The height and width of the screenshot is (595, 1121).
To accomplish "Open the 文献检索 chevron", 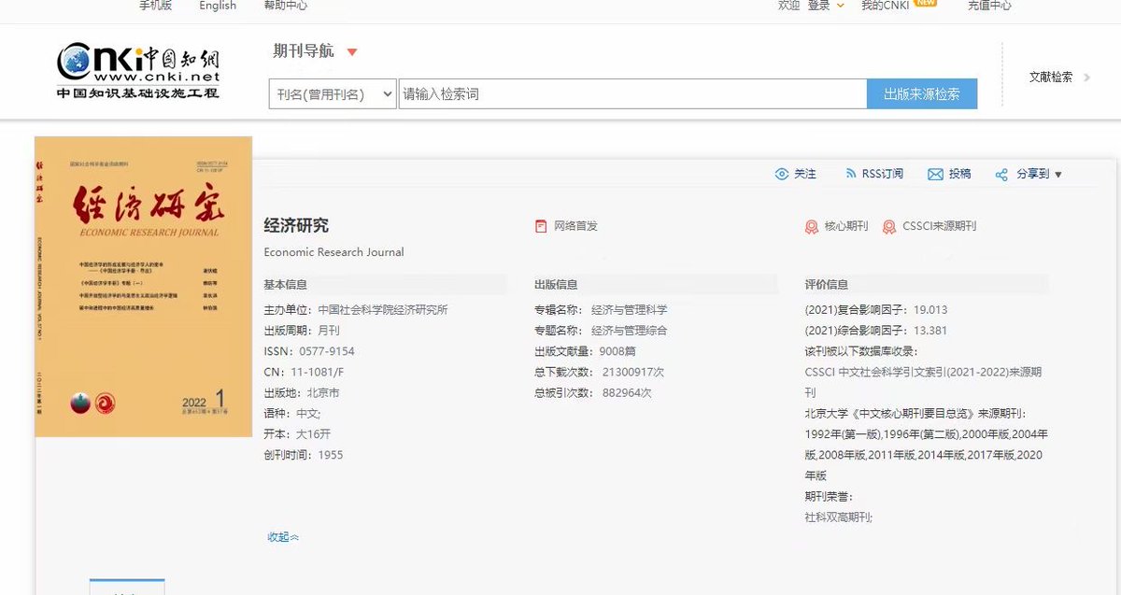I will 1086,78.
